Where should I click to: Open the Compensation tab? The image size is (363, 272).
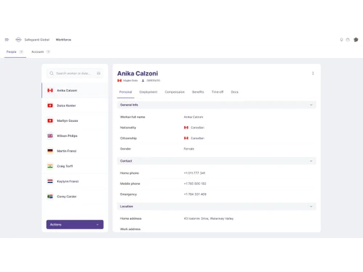coord(175,92)
